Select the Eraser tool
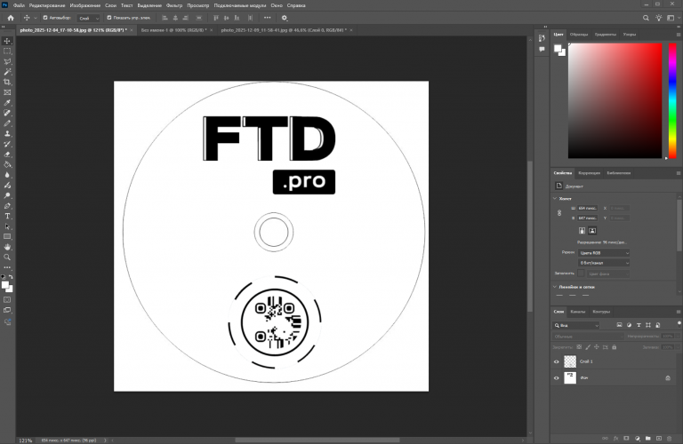683x444 pixels. (x=7, y=155)
